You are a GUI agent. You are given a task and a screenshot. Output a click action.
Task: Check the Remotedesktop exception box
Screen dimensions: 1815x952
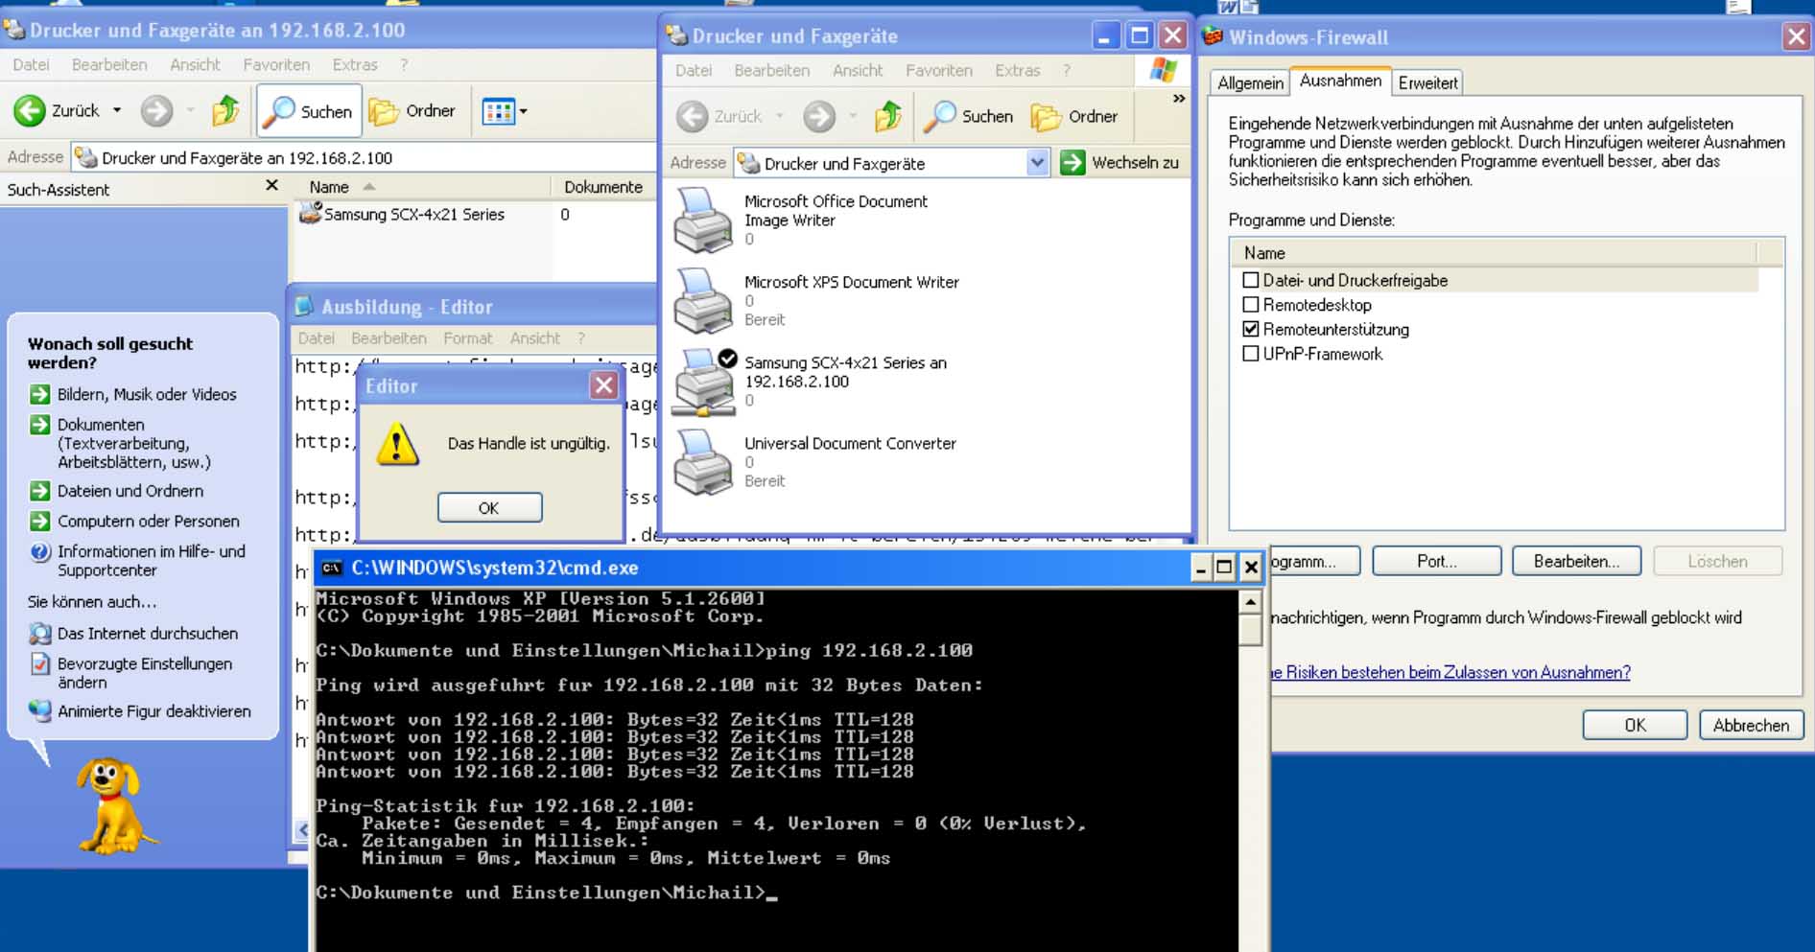1251,305
